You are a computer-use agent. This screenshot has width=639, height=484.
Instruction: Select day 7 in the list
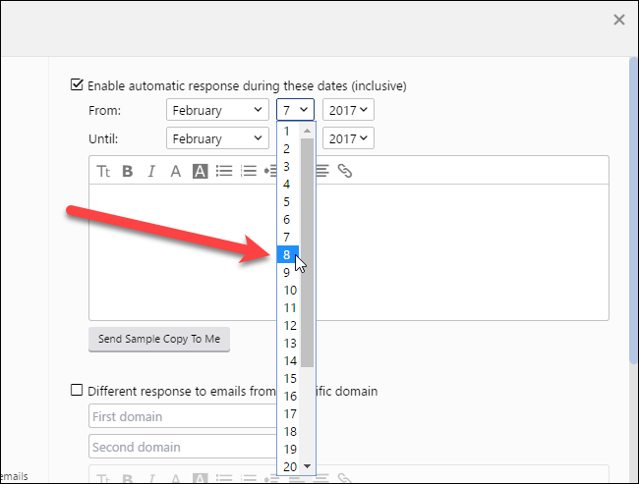coord(288,237)
